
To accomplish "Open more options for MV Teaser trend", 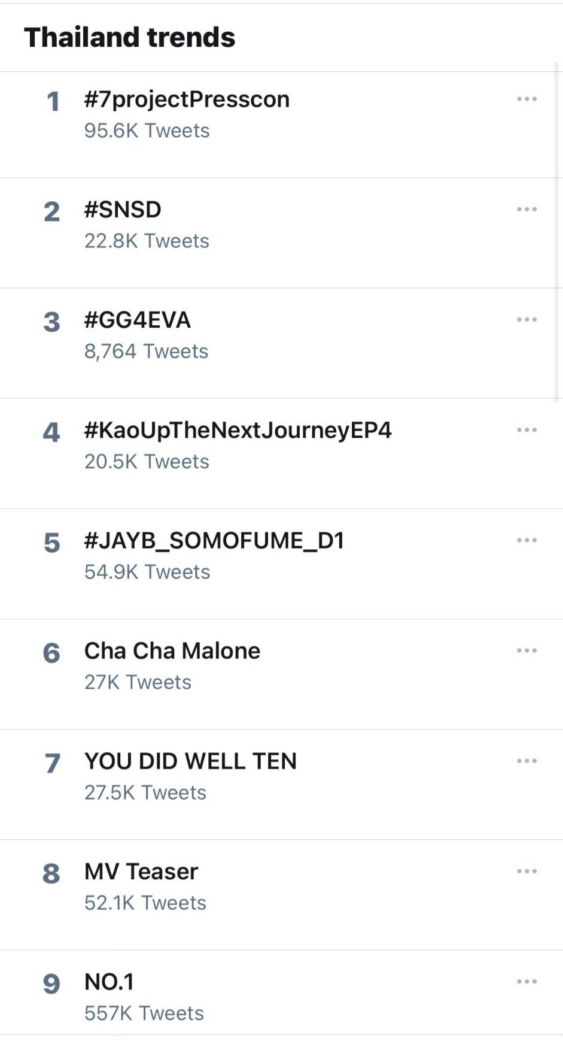I will click(x=527, y=871).
